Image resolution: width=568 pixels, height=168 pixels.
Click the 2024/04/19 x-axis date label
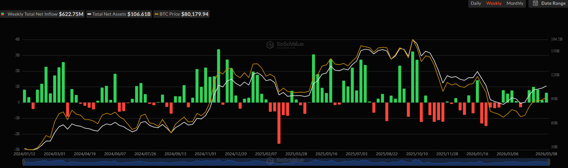85,154
